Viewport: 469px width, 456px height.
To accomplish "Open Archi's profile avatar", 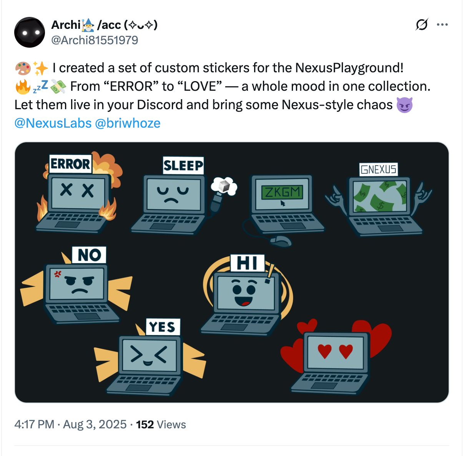I will coord(30,32).
